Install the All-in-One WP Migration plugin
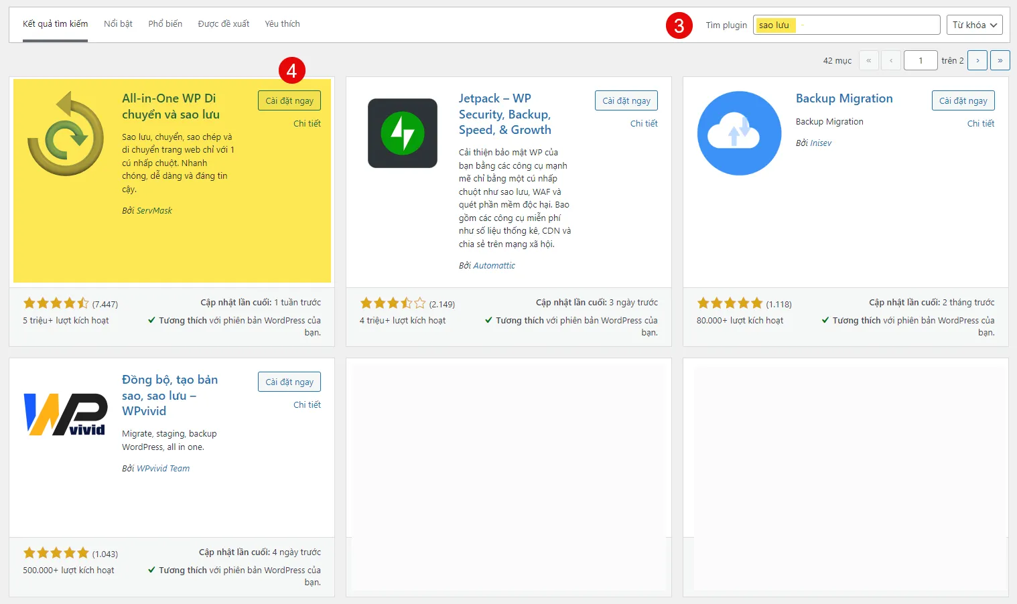The width and height of the screenshot is (1017, 604). point(289,100)
